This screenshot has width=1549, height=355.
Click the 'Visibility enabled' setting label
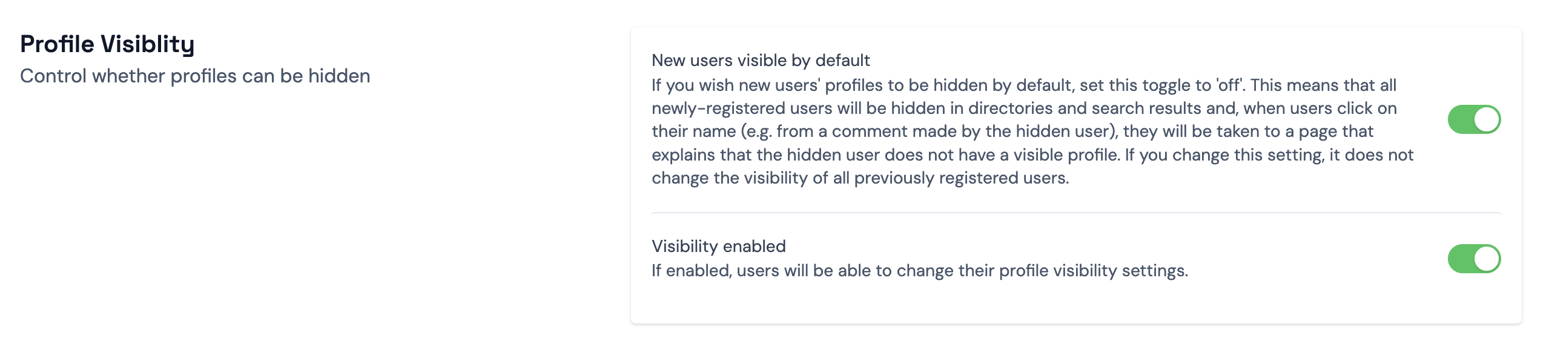(x=718, y=246)
